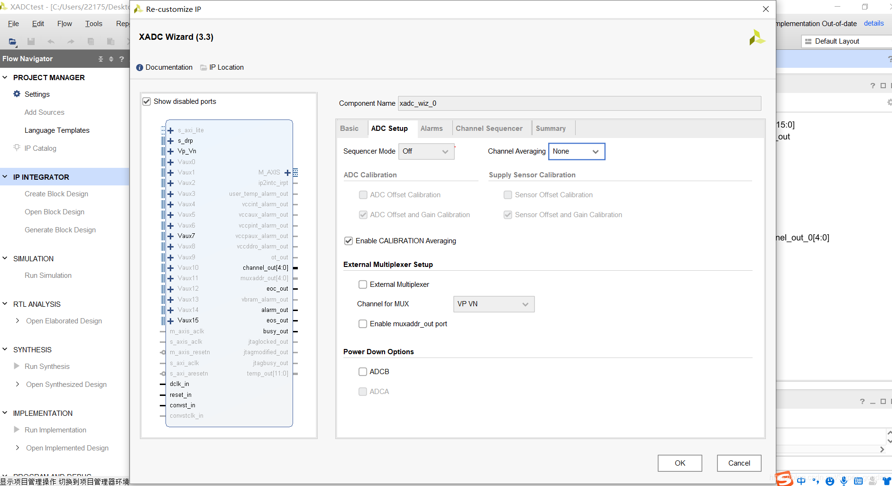Click the microphone icon in input toolbar

point(844,481)
